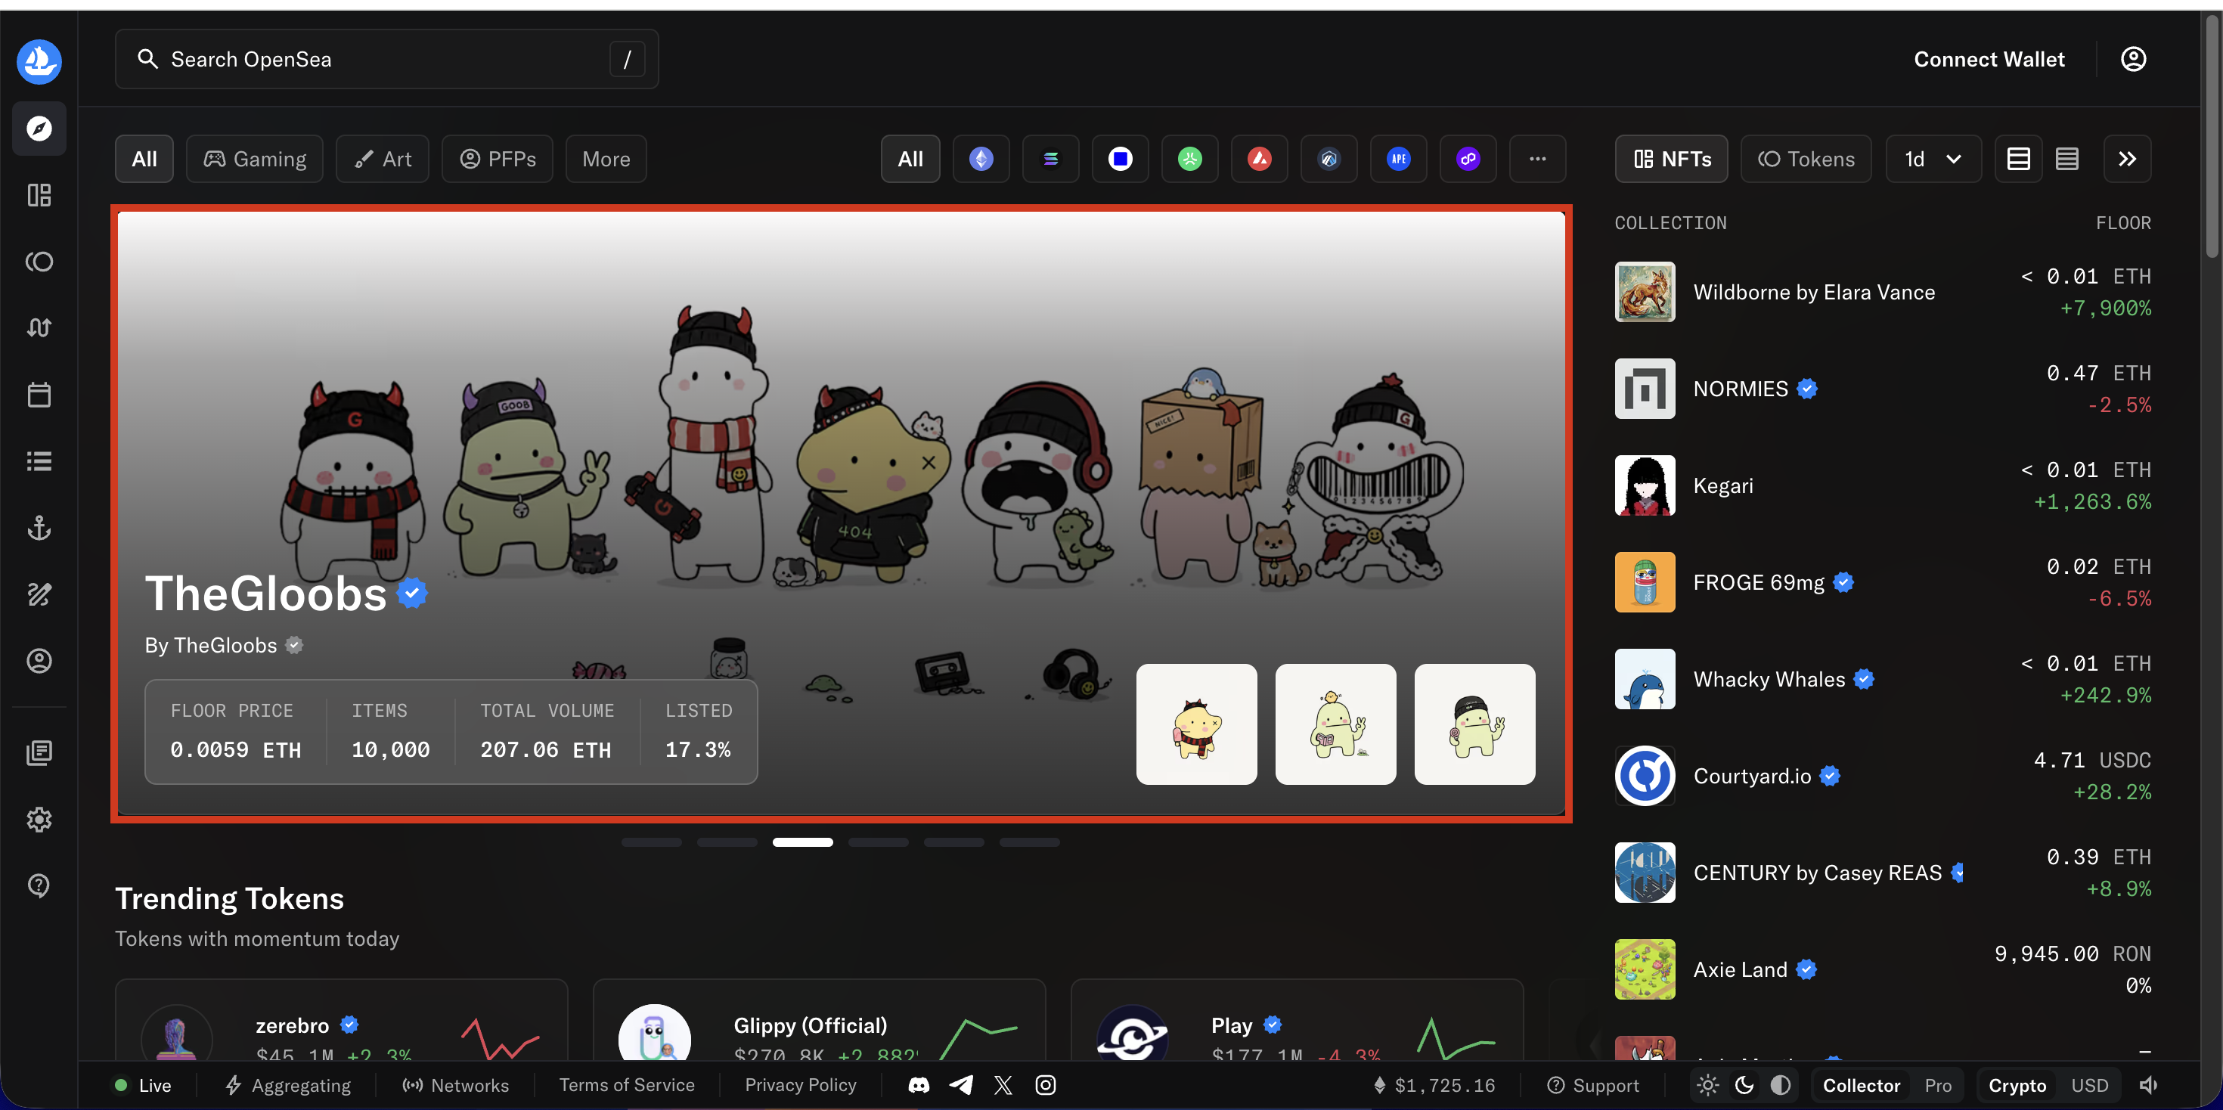Open the Networks status button

[x=456, y=1085]
